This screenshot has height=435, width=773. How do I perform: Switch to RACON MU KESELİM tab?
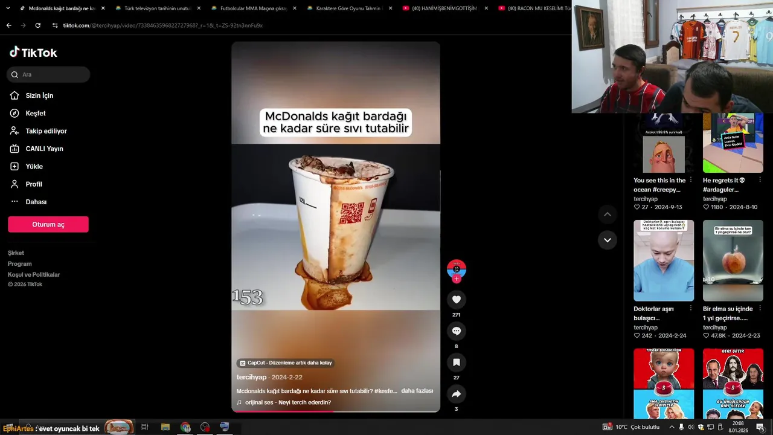point(534,8)
